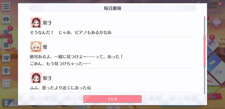Click the line ふふ、思ったより近くにあったね
This screenshot has height=109, width=225.
coord(60,88)
